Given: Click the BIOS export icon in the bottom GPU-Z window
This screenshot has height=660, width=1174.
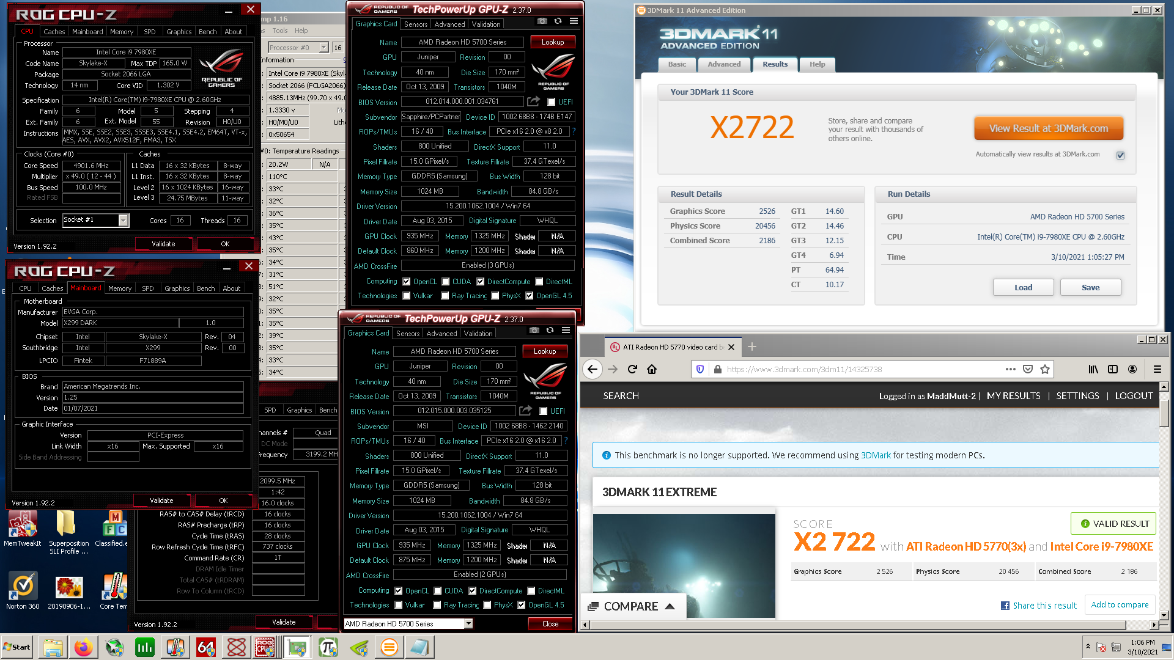Looking at the screenshot, I should point(525,411).
